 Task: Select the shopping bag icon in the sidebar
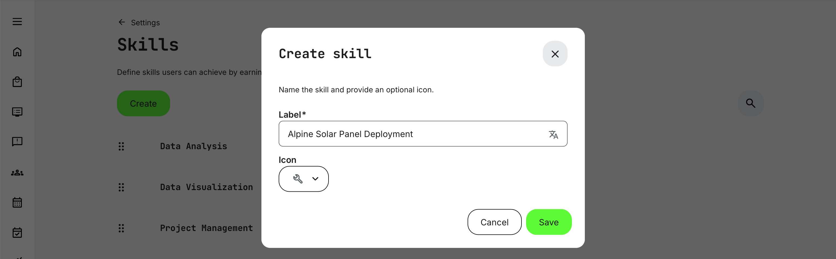pyautogui.click(x=17, y=82)
